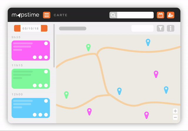Go to previous date before 05/10/18
Viewport: 188px width, 131px height.
(17, 28)
